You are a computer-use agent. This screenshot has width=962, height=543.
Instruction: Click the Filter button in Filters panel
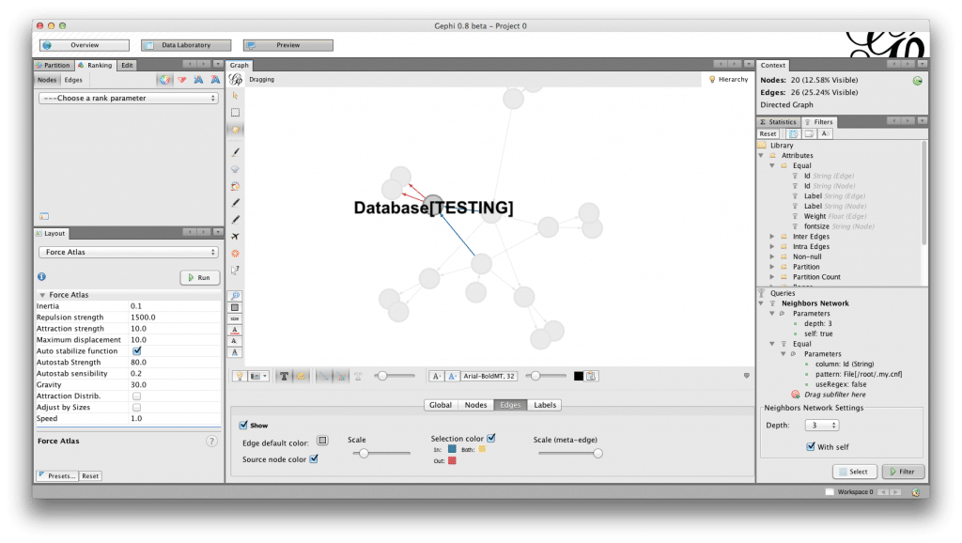coord(902,472)
